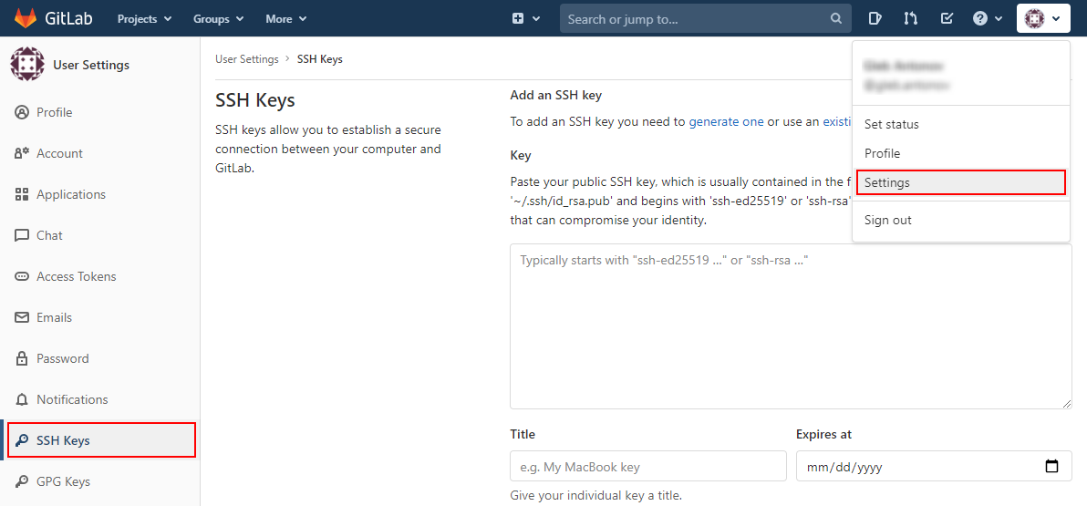
Task: Open the Help question mark menu
Action: click(988, 19)
